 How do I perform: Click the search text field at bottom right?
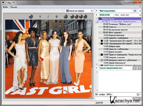point(114,99)
